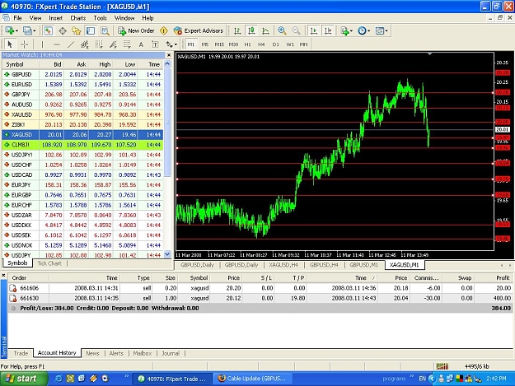
Task: Toggle chart Auto Scroll button
Action: pos(314,30)
